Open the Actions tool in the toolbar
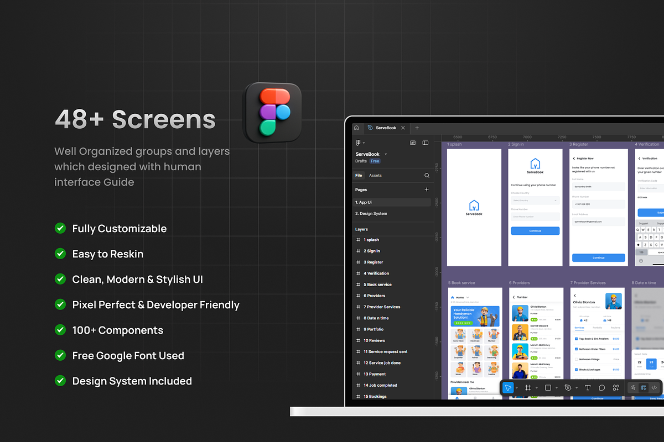664x442 pixels. click(616, 388)
